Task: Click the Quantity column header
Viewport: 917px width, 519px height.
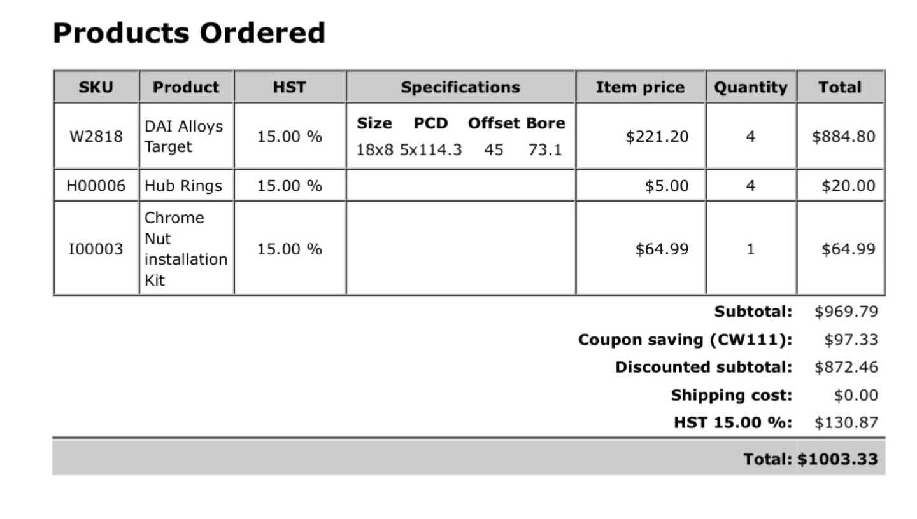Action: pos(751,87)
